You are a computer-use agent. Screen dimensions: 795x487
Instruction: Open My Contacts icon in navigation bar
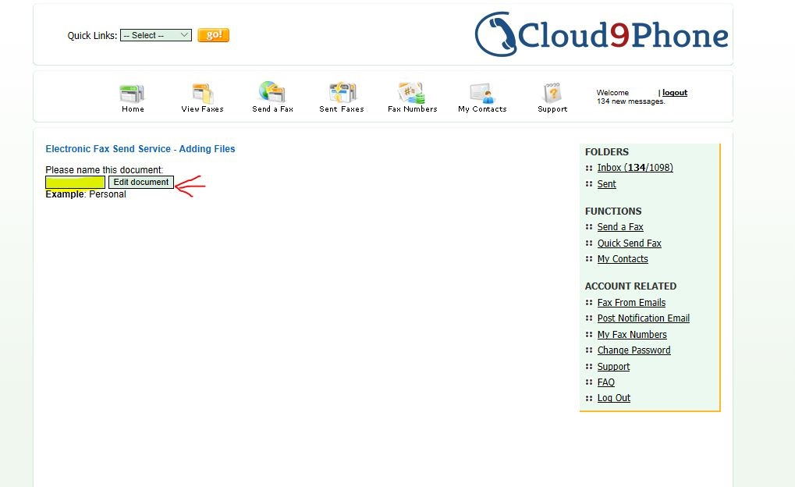point(481,94)
